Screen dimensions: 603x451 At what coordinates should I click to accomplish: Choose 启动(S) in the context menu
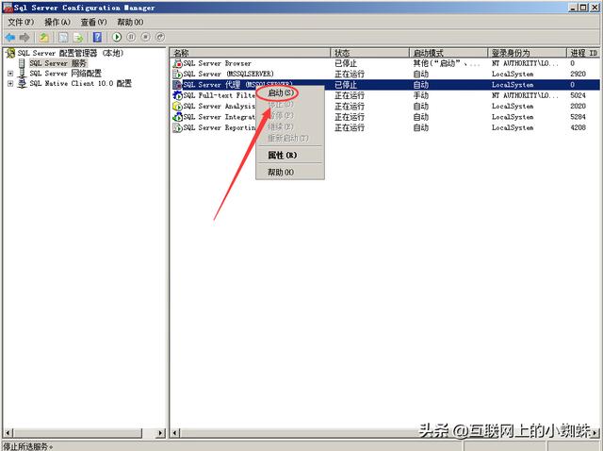tap(281, 92)
